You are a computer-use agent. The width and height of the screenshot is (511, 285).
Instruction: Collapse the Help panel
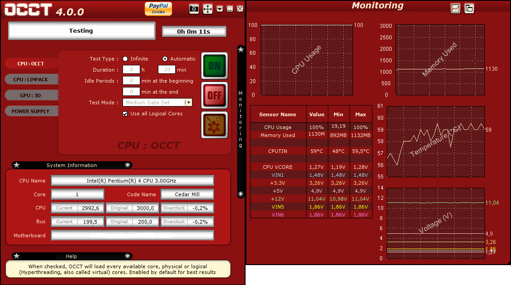[128, 256]
